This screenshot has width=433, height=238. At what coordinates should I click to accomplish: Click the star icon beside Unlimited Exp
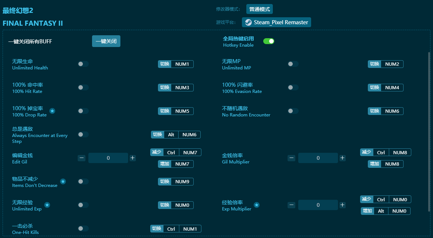[47, 205]
